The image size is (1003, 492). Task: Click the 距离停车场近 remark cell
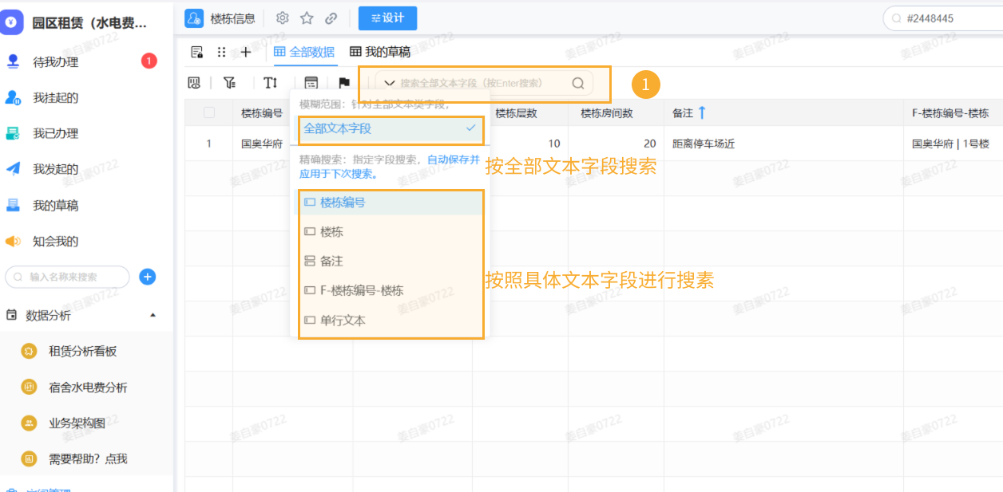704,144
